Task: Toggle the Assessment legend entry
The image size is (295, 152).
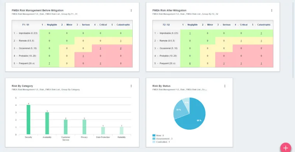Action: coord(162,139)
